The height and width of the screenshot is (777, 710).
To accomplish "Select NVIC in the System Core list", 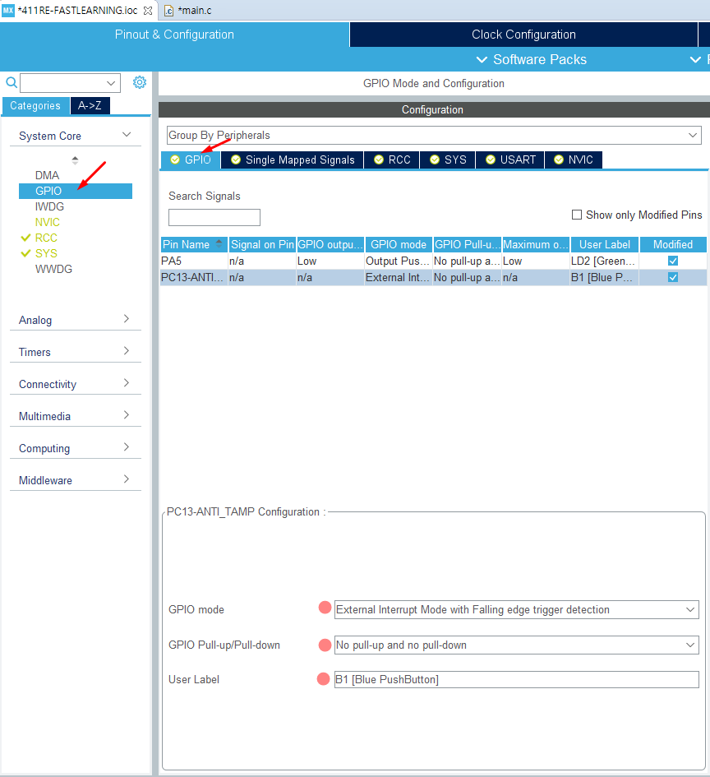I will coord(48,222).
